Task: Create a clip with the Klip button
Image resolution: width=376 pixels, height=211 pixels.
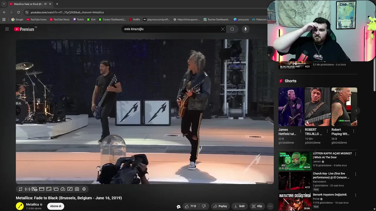Action: [257, 206]
